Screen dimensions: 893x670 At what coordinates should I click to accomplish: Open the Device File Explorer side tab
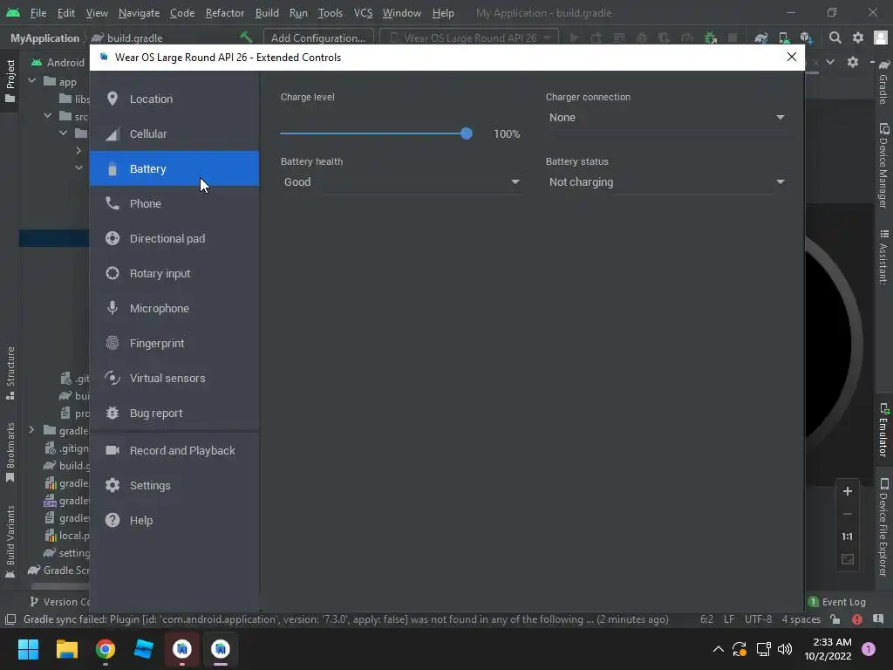(883, 527)
